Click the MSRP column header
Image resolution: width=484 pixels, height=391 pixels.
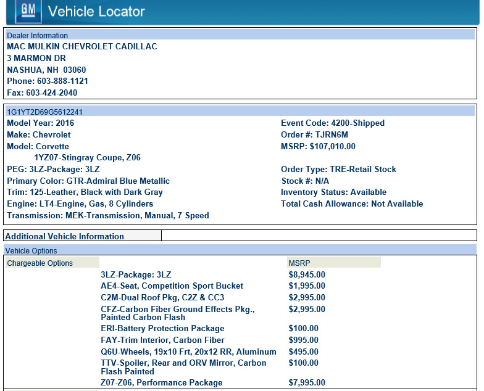(x=333, y=263)
